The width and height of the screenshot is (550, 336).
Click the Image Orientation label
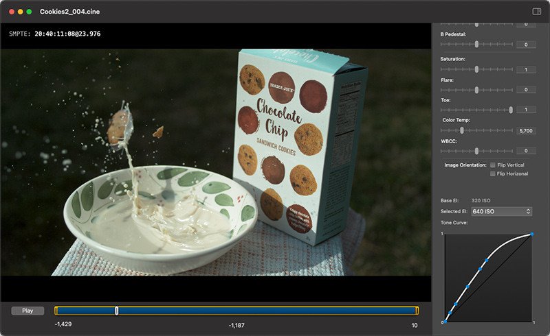click(x=465, y=165)
